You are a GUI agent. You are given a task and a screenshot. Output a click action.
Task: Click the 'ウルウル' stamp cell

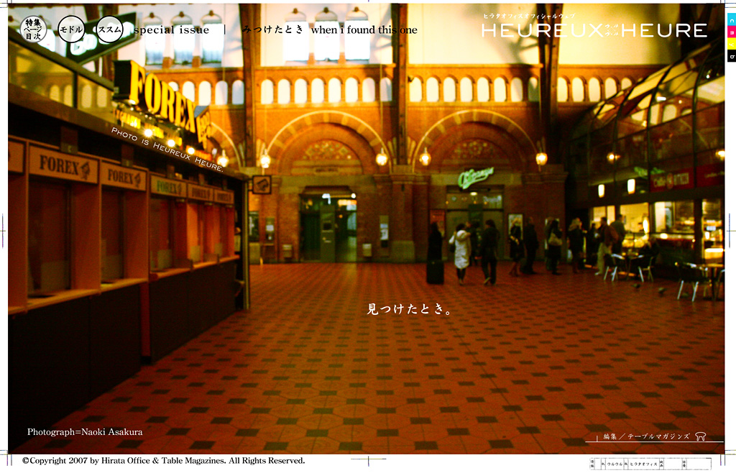coord(615,464)
